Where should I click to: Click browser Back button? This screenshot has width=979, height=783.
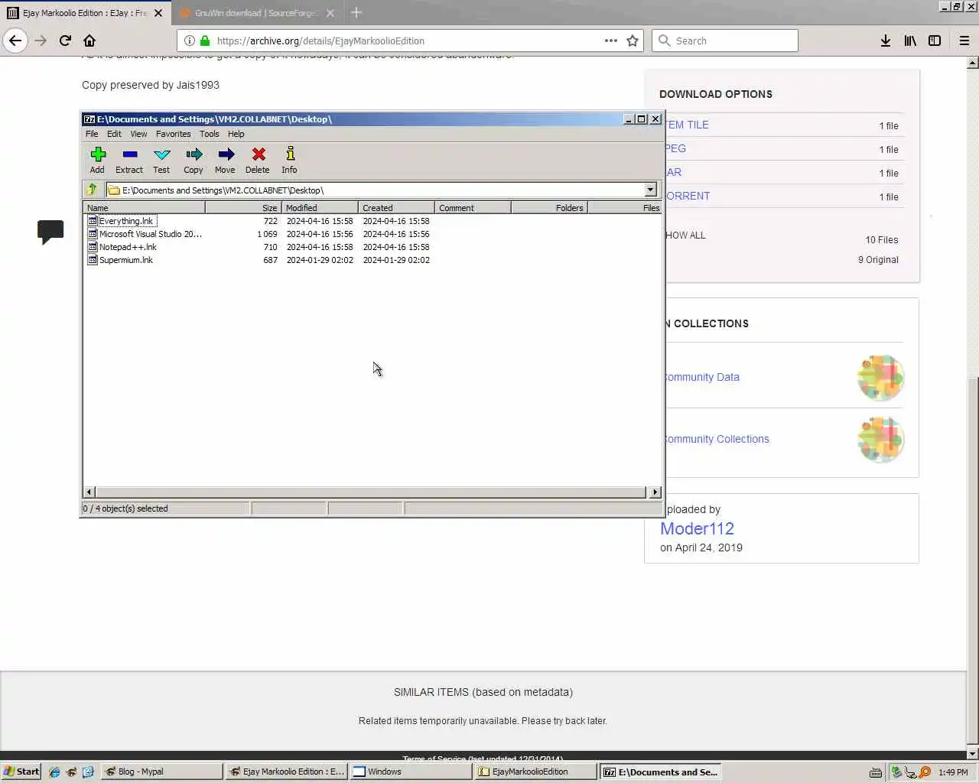pos(15,41)
